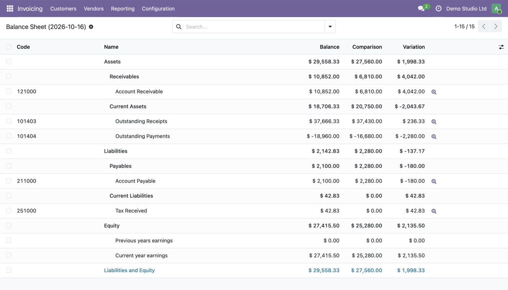Go to previous page arrow
508x290 pixels.
(484, 26)
